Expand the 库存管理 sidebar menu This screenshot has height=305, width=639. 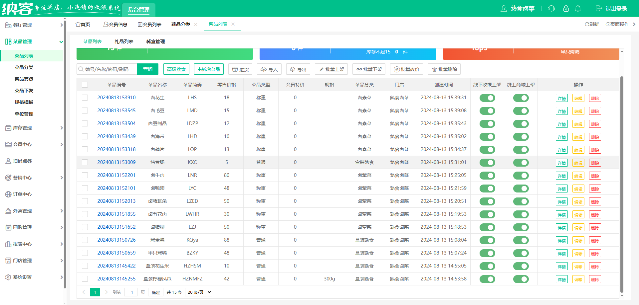(33, 128)
